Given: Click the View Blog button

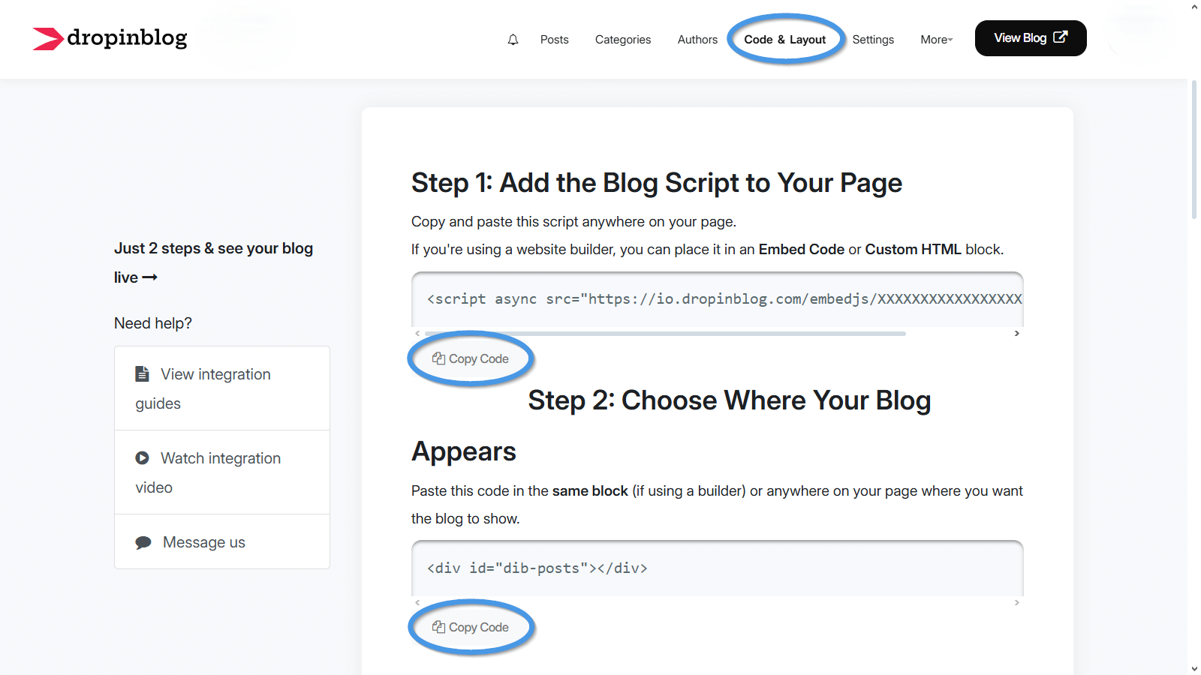Looking at the screenshot, I should tap(1031, 38).
